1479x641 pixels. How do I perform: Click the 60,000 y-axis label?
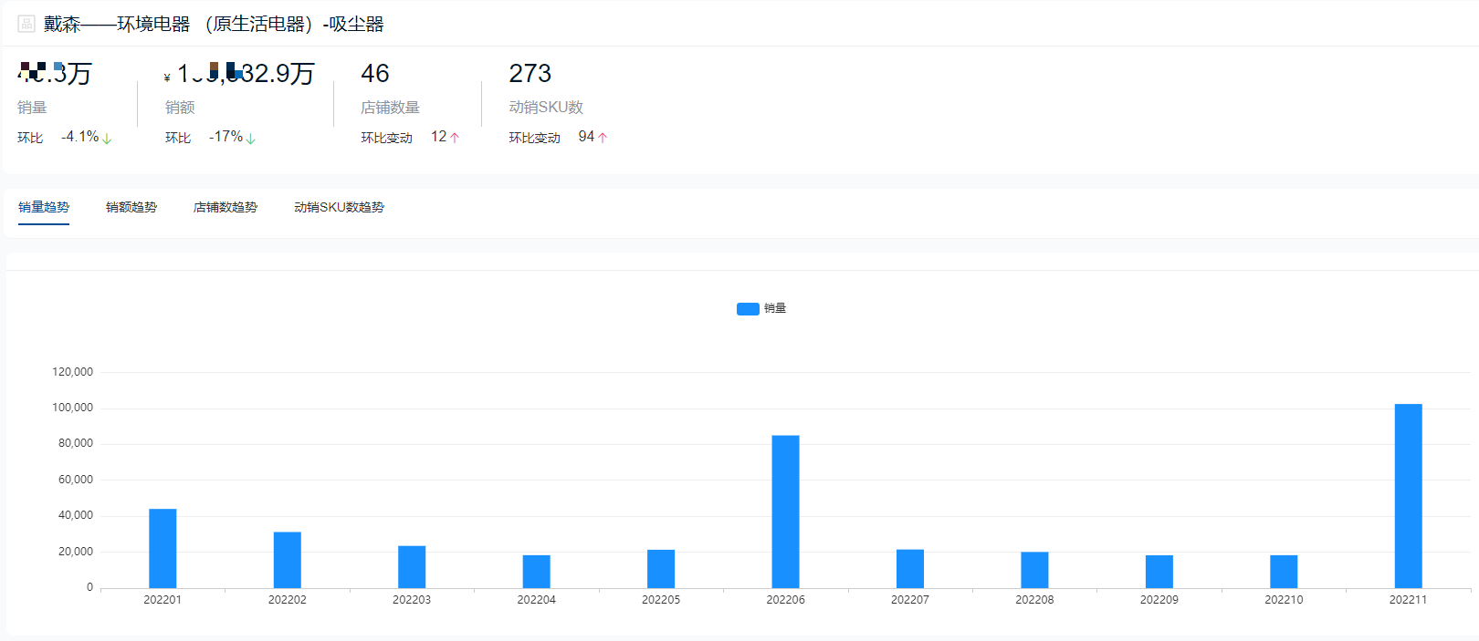(x=76, y=480)
